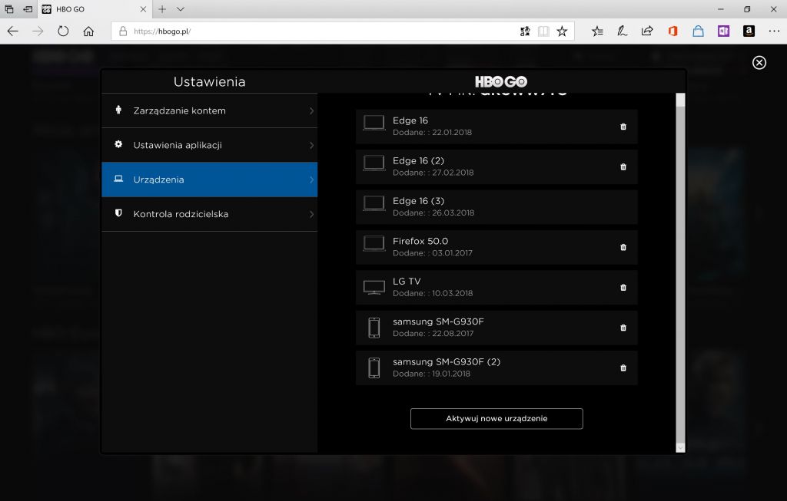Image resolution: width=787 pixels, height=501 pixels.
Task: Select the Urządzenia section
Action: 209,180
